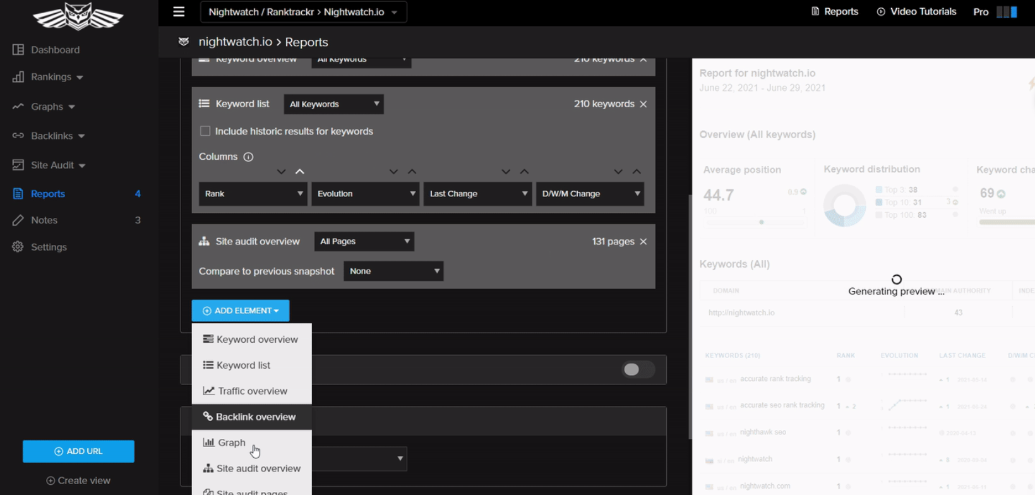This screenshot has height=495, width=1035.
Task: Open the Evolution column dropdown
Action: click(x=365, y=194)
